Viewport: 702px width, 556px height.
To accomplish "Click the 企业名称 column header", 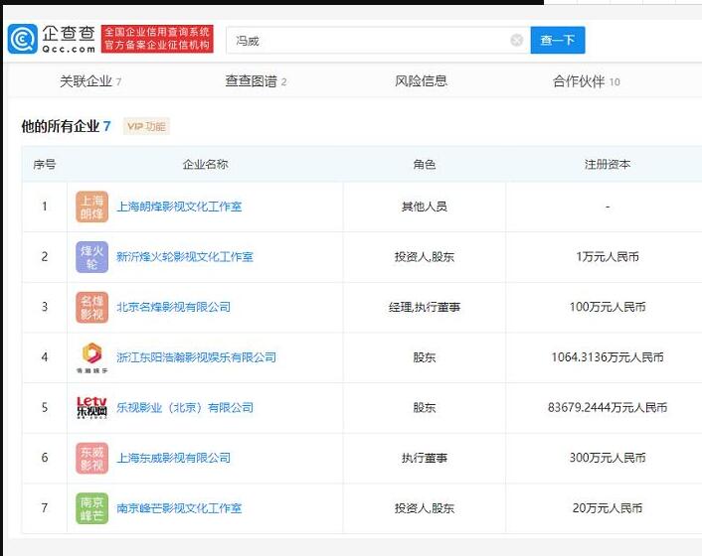I will [206, 165].
